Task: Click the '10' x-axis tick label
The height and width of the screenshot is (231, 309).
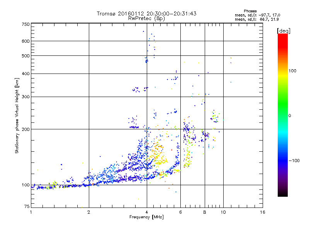Action: click(x=223, y=212)
